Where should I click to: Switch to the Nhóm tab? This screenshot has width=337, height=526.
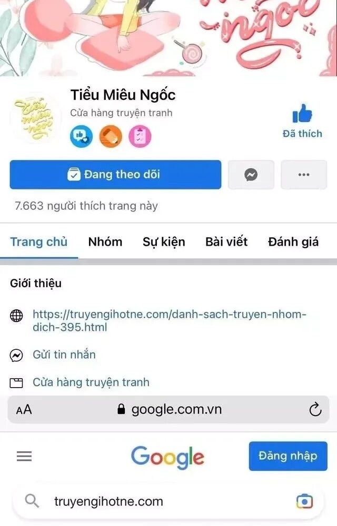click(105, 241)
